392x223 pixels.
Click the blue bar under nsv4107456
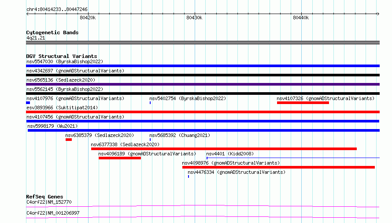[x=203, y=121]
